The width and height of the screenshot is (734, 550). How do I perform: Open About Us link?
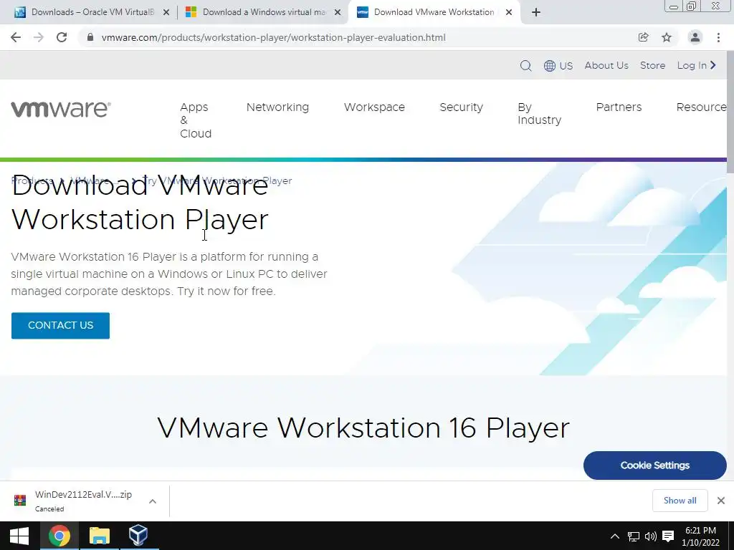pos(606,65)
